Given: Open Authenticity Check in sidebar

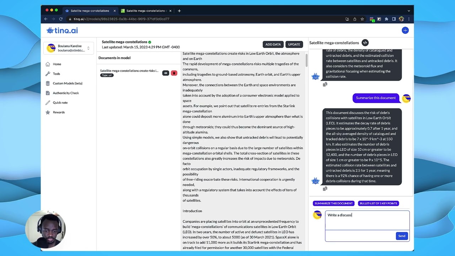Looking at the screenshot, I should 66,93.
